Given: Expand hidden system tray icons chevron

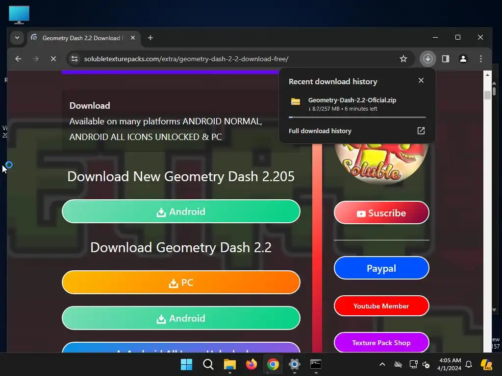Looking at the screenshot, I should pyautogui.click(x=382, y=364).
